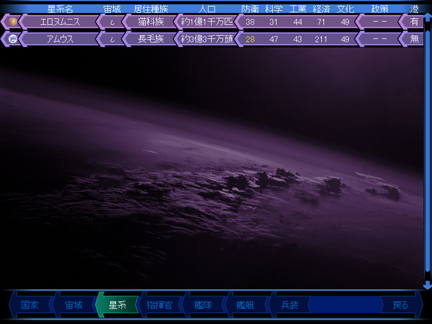Viewport: 432px width, 324px height.
Task: Click the 工業 column header
Action: point(298,9)
